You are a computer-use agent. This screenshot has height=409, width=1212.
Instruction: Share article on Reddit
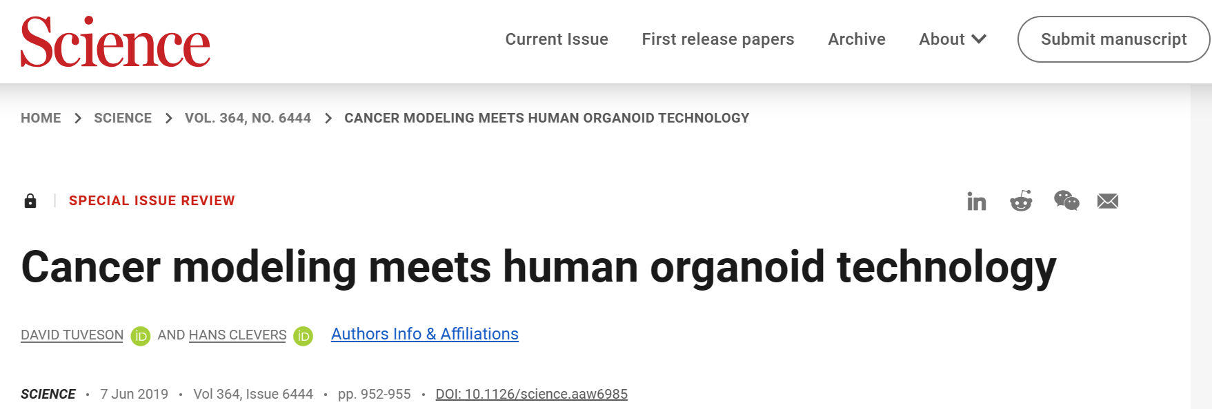[x=1021, y=201]
